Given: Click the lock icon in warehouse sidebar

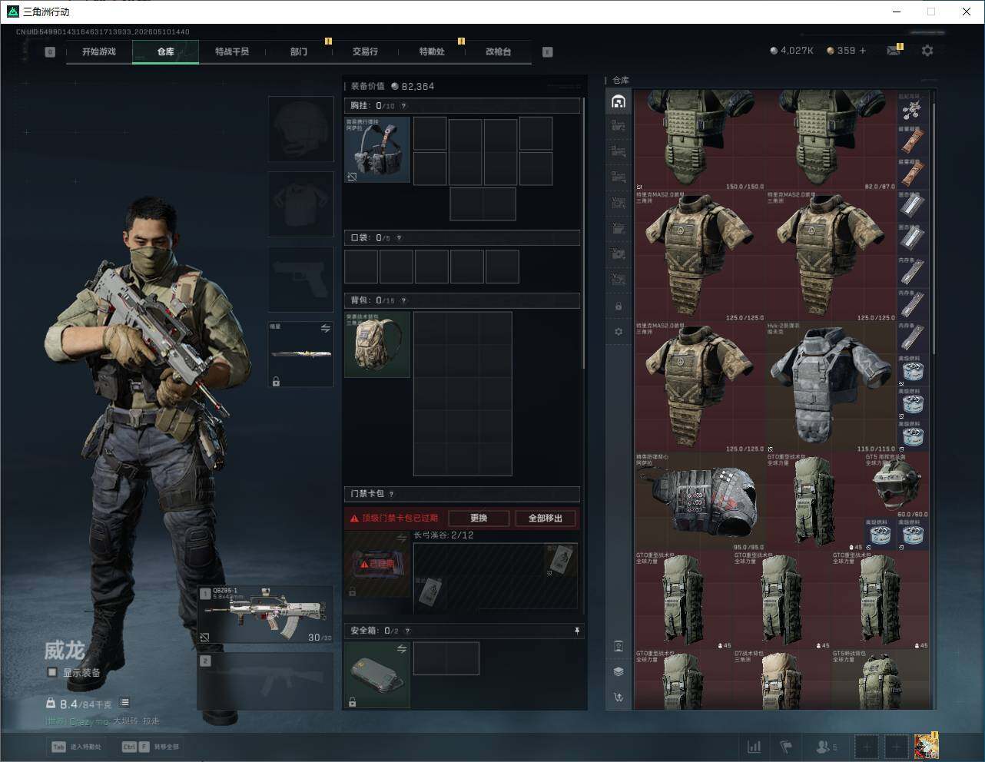Looking at the screenshot, I should point(619,306).
